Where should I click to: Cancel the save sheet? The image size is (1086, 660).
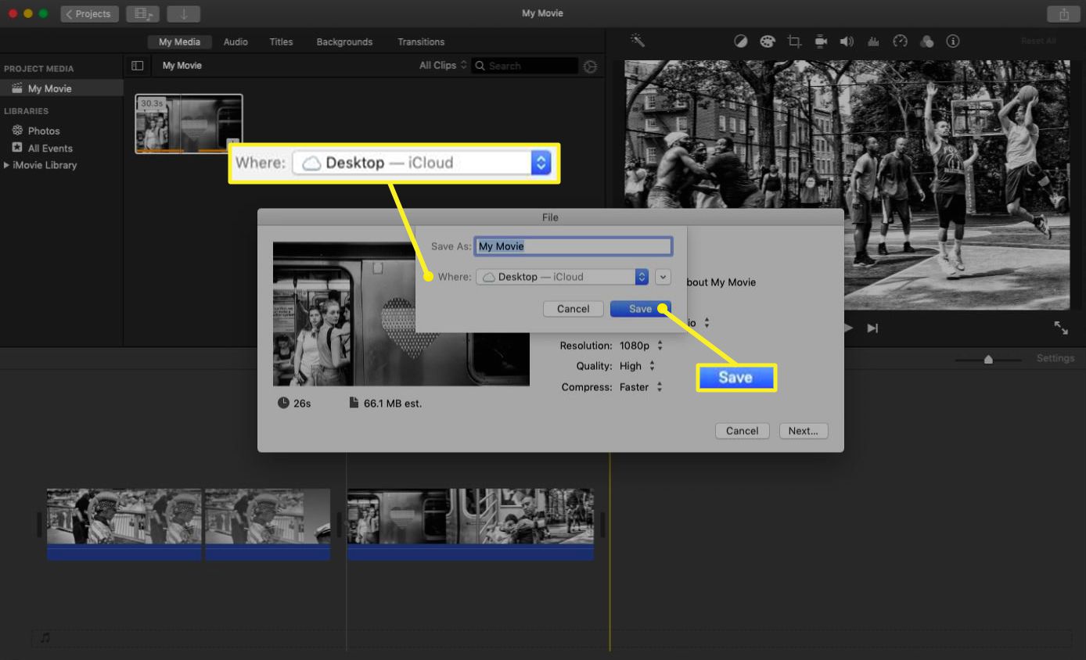coord(573,309)
